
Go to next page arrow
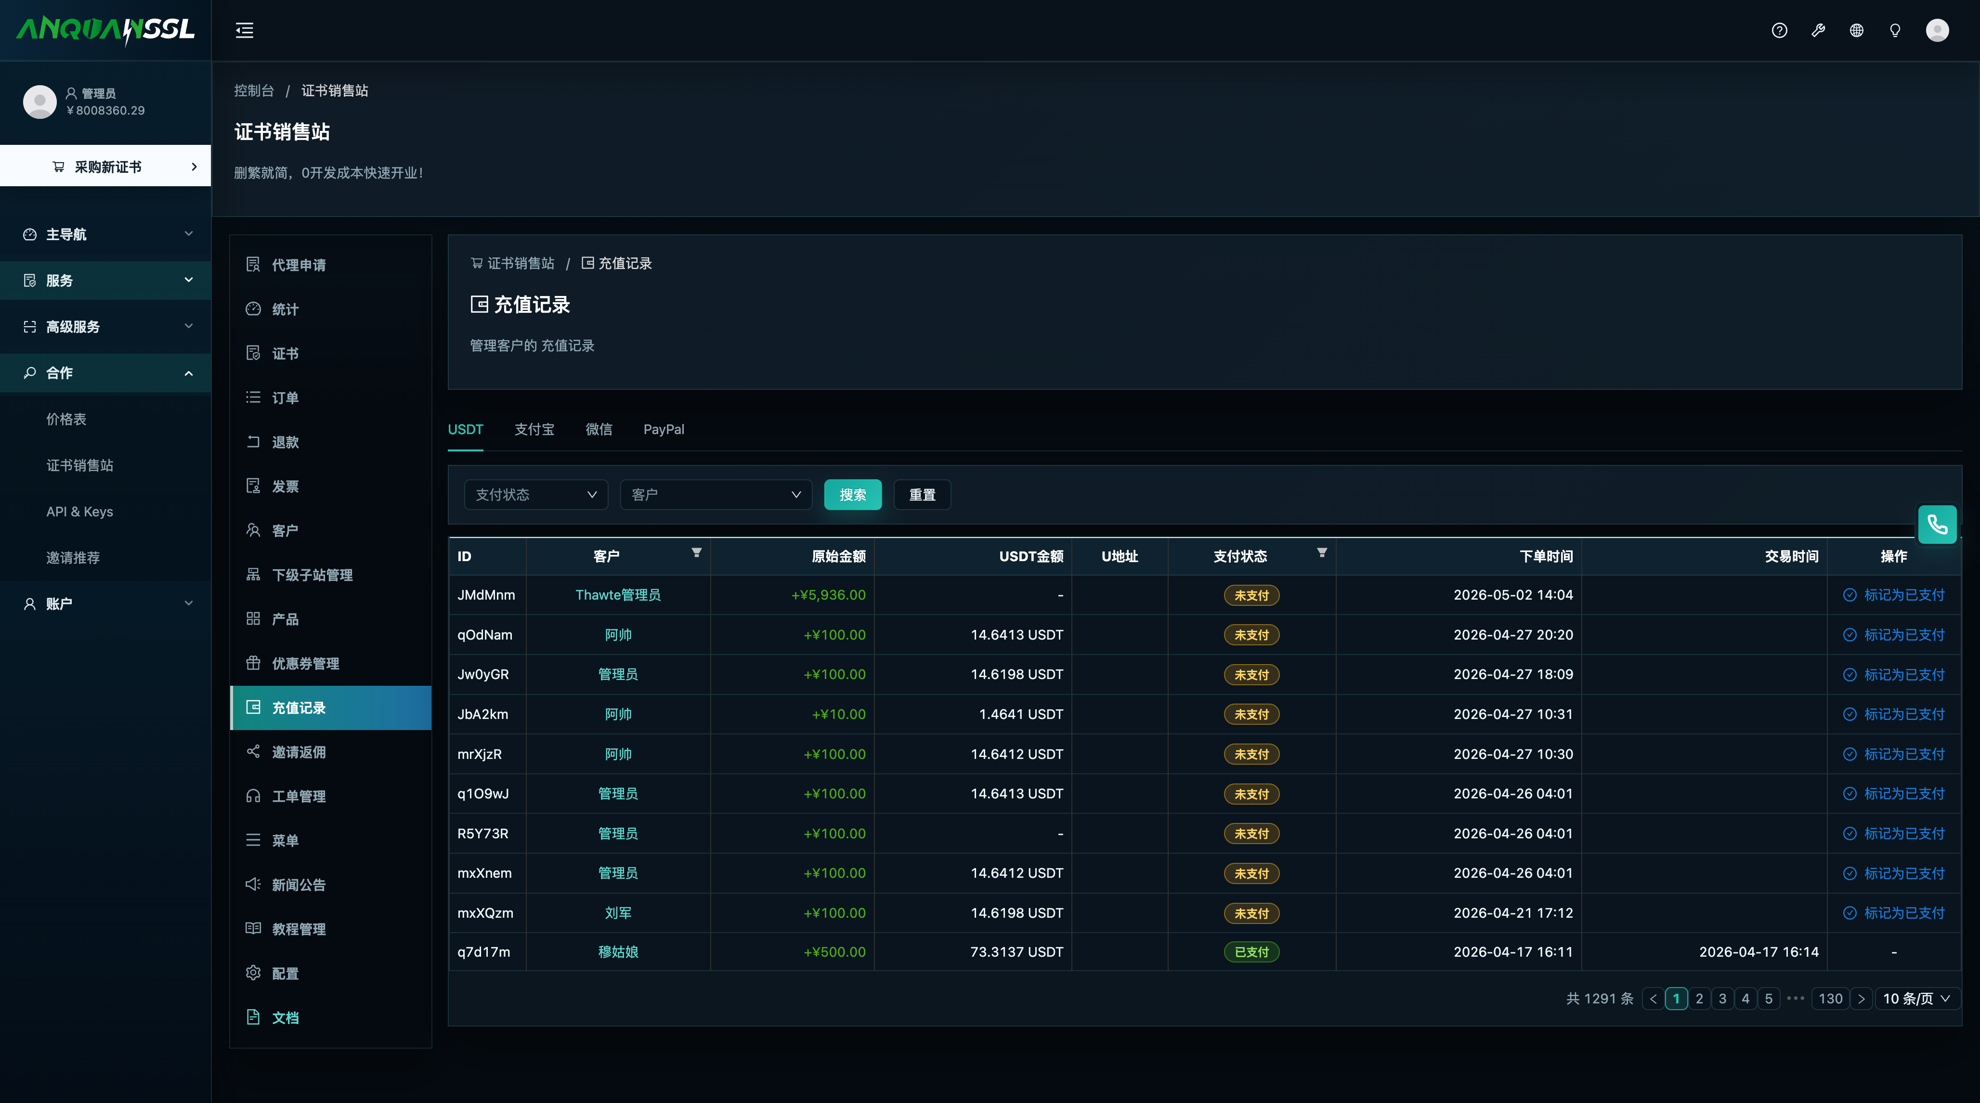click(1861, 999)
